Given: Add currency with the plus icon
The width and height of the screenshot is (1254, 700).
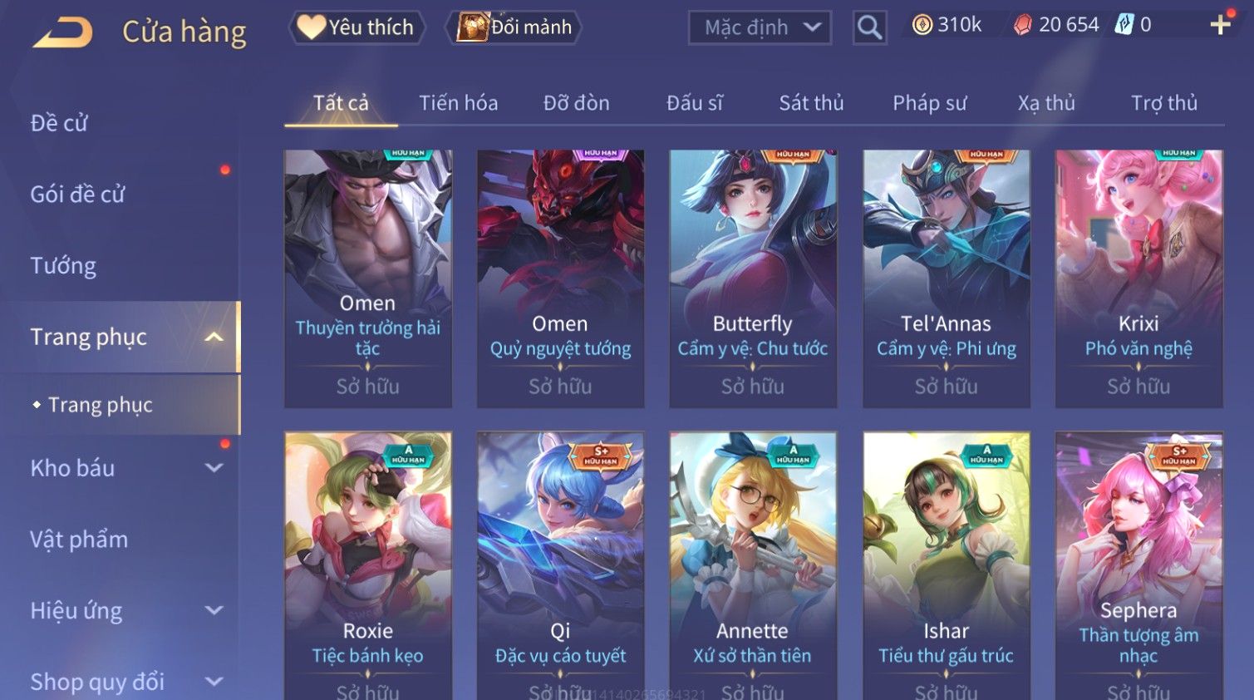Looking at the screenshot, I should pyautogui.click(x=1220, y=25).
